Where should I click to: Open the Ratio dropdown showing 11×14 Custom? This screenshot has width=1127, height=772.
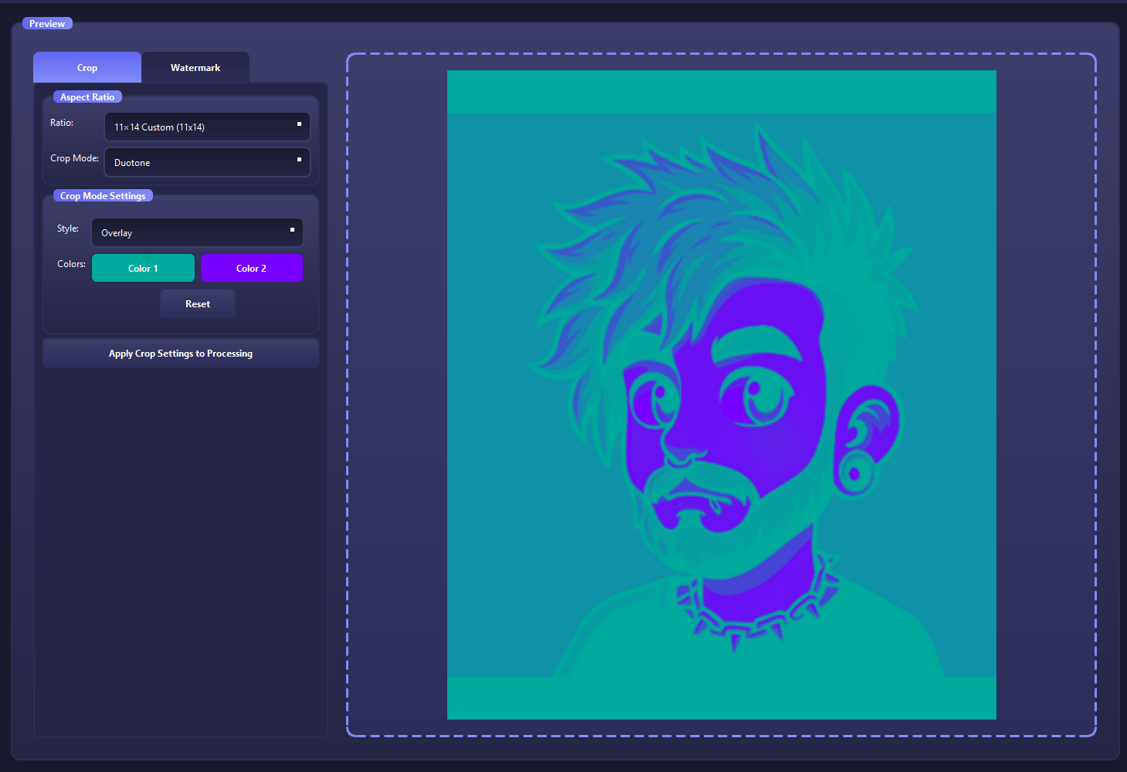207,127
